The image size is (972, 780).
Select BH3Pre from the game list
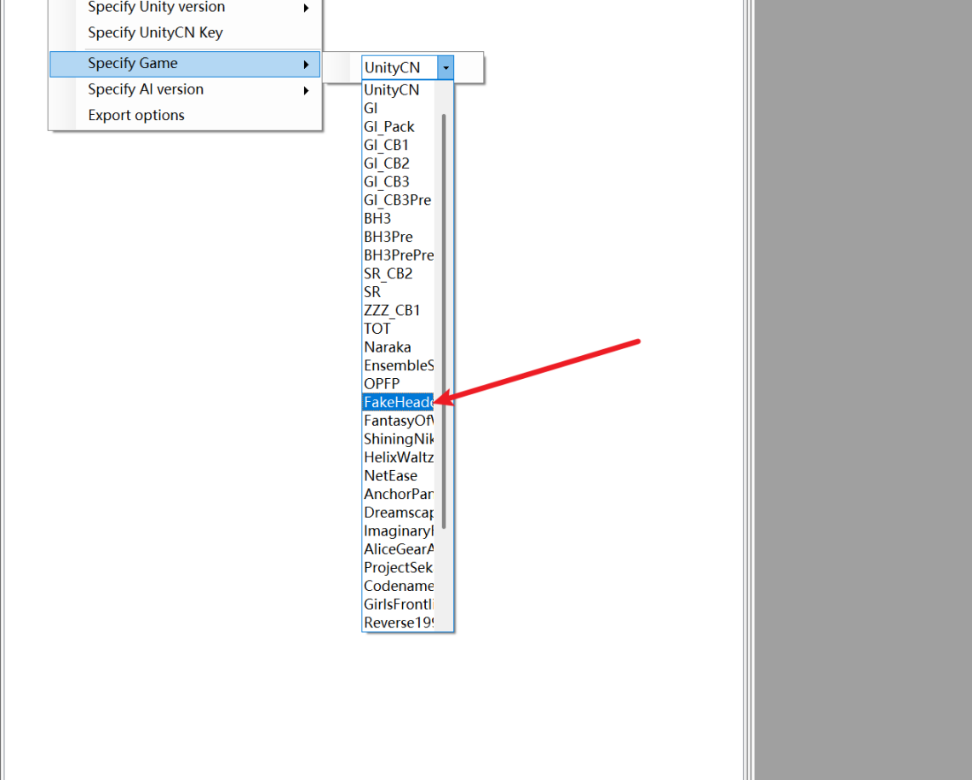coord(398,238)
